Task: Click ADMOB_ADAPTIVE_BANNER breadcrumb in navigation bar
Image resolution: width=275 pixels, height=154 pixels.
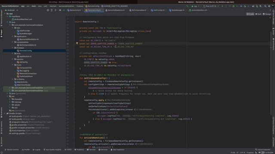Action: (115, 6)
